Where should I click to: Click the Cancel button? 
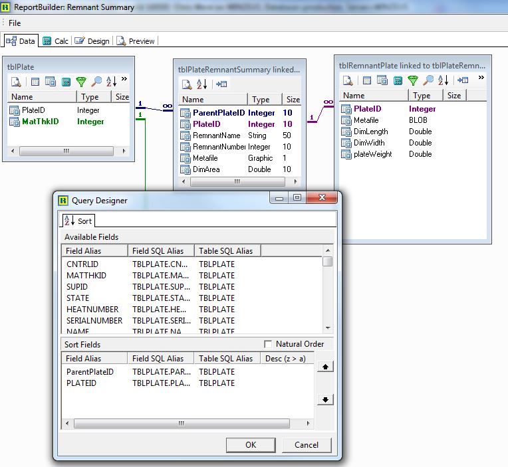[307, 445]
